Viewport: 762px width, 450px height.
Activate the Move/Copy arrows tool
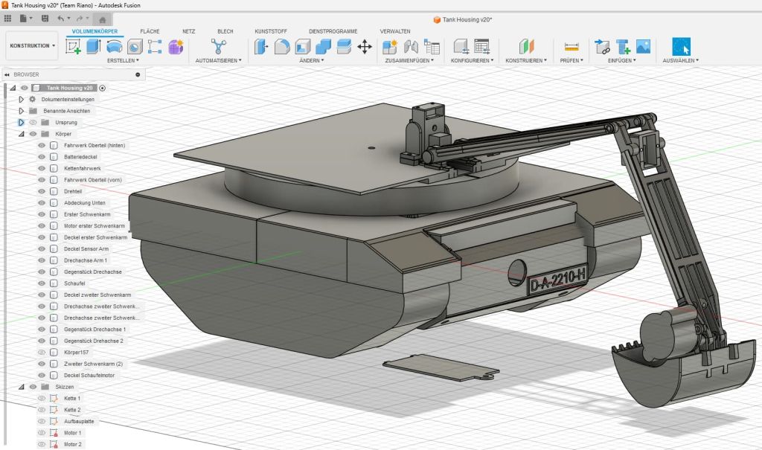tap(365, 47)
